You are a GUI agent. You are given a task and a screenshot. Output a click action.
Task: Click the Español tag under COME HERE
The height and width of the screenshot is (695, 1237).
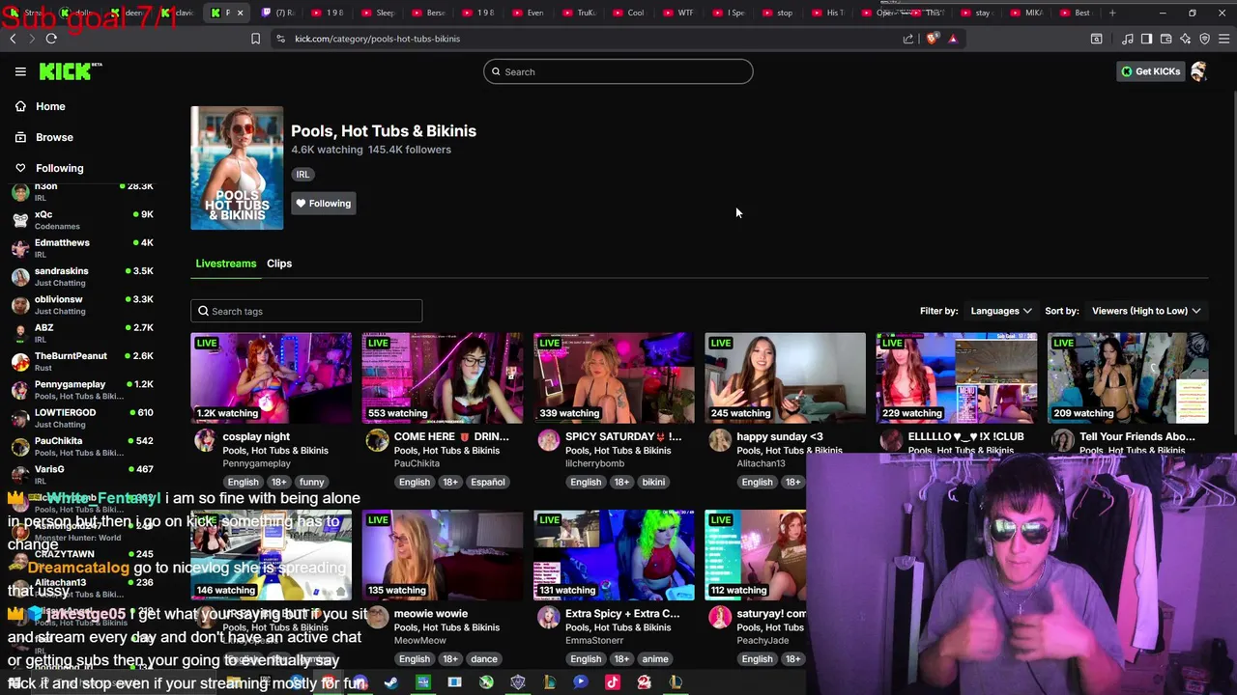pyautogui.click(x=488, y=482)
